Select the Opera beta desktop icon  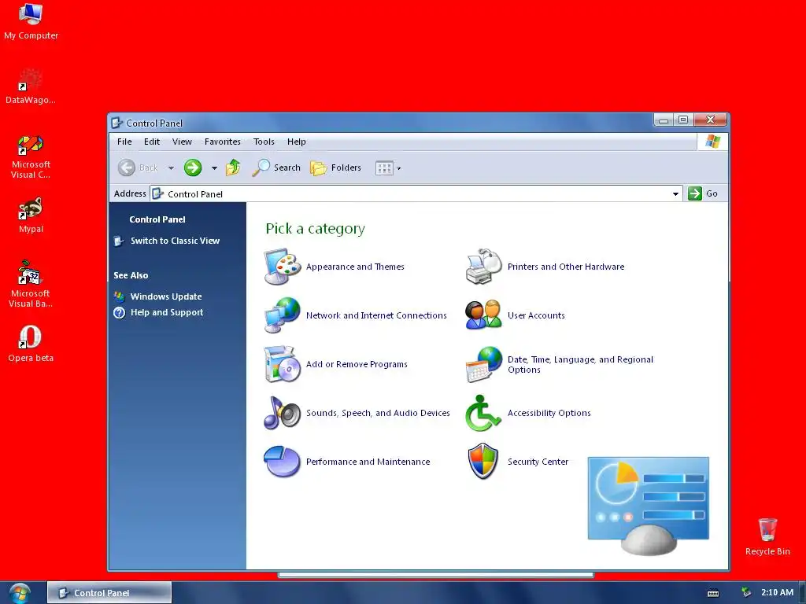click(31, 344)
